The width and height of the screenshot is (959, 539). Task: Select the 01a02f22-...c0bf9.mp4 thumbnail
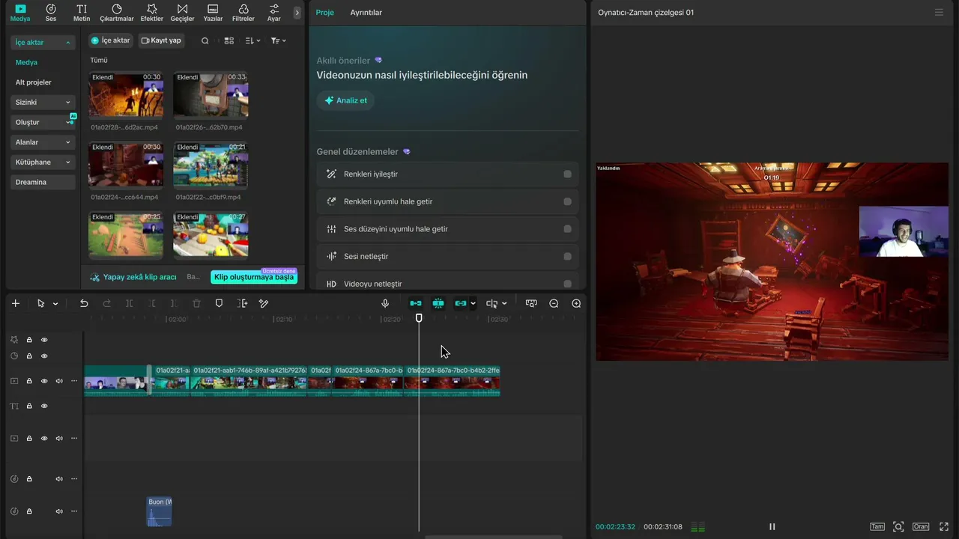[211, 165]
